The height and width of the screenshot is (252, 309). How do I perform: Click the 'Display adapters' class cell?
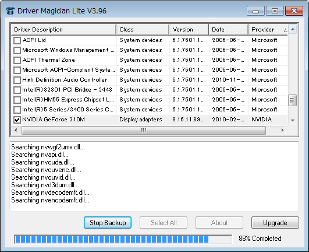point(141,120)
